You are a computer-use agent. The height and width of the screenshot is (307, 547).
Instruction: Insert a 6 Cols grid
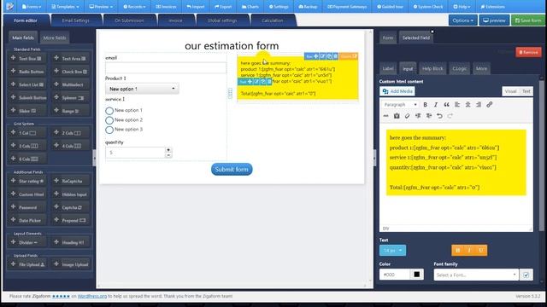27,159
